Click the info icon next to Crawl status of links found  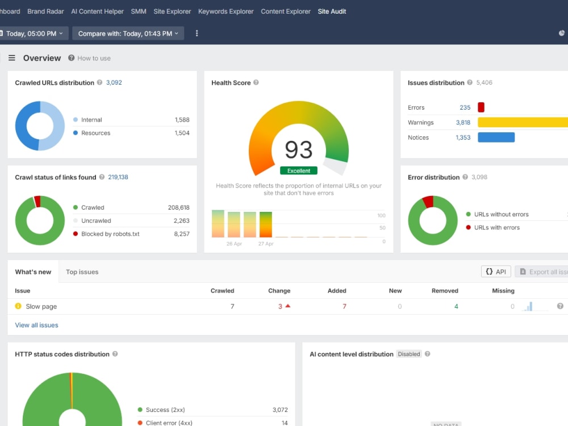tap(102, 177)
